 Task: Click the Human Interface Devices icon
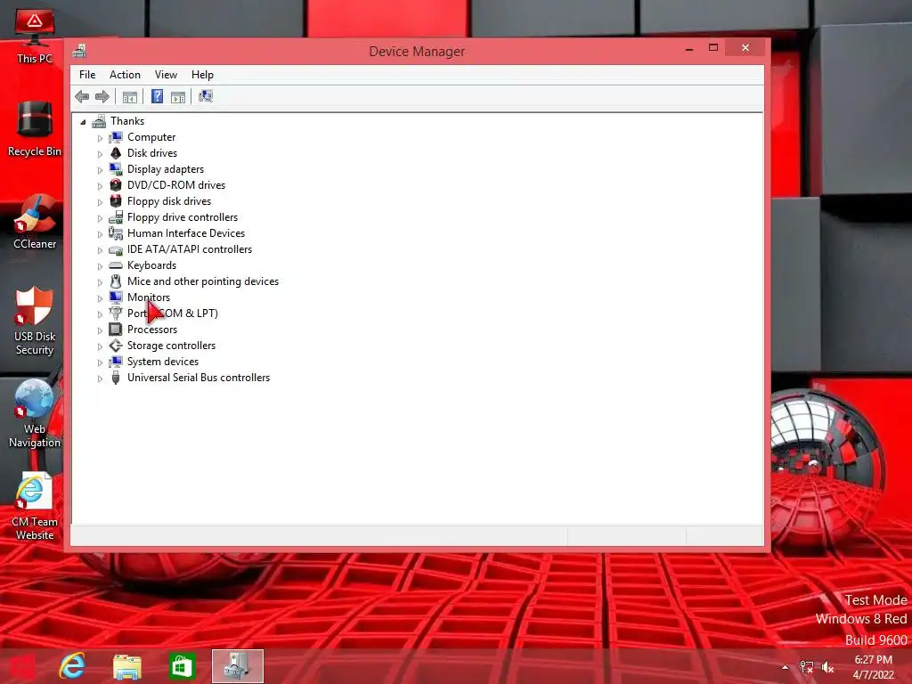[116, 233]
